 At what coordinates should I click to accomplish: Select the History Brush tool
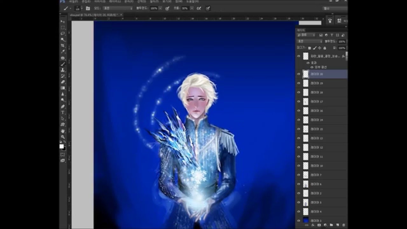pos(63,76)
